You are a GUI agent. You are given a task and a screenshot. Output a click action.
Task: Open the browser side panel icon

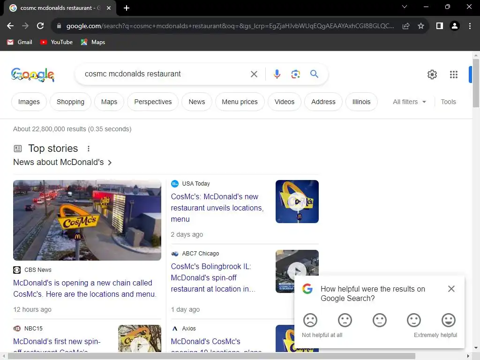click(x=440, y=26)
